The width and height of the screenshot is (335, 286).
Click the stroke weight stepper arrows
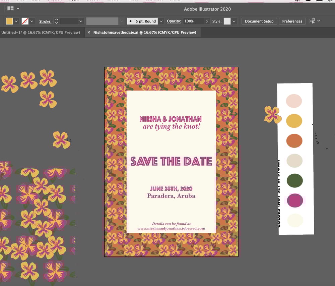pyautogui.click(x=57, y=21)
